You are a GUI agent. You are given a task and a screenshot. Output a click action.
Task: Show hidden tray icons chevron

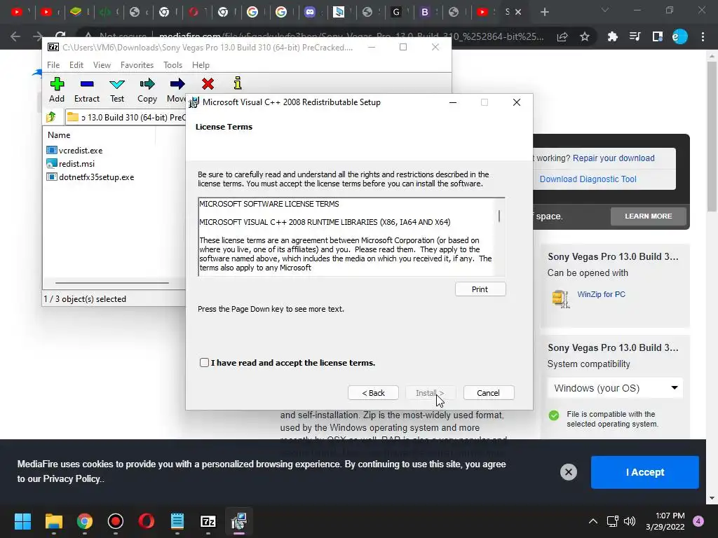[593, 521]
